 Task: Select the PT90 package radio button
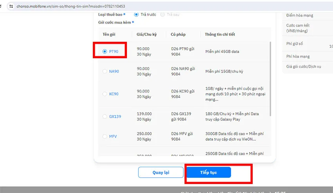click(x=105, y=52)
